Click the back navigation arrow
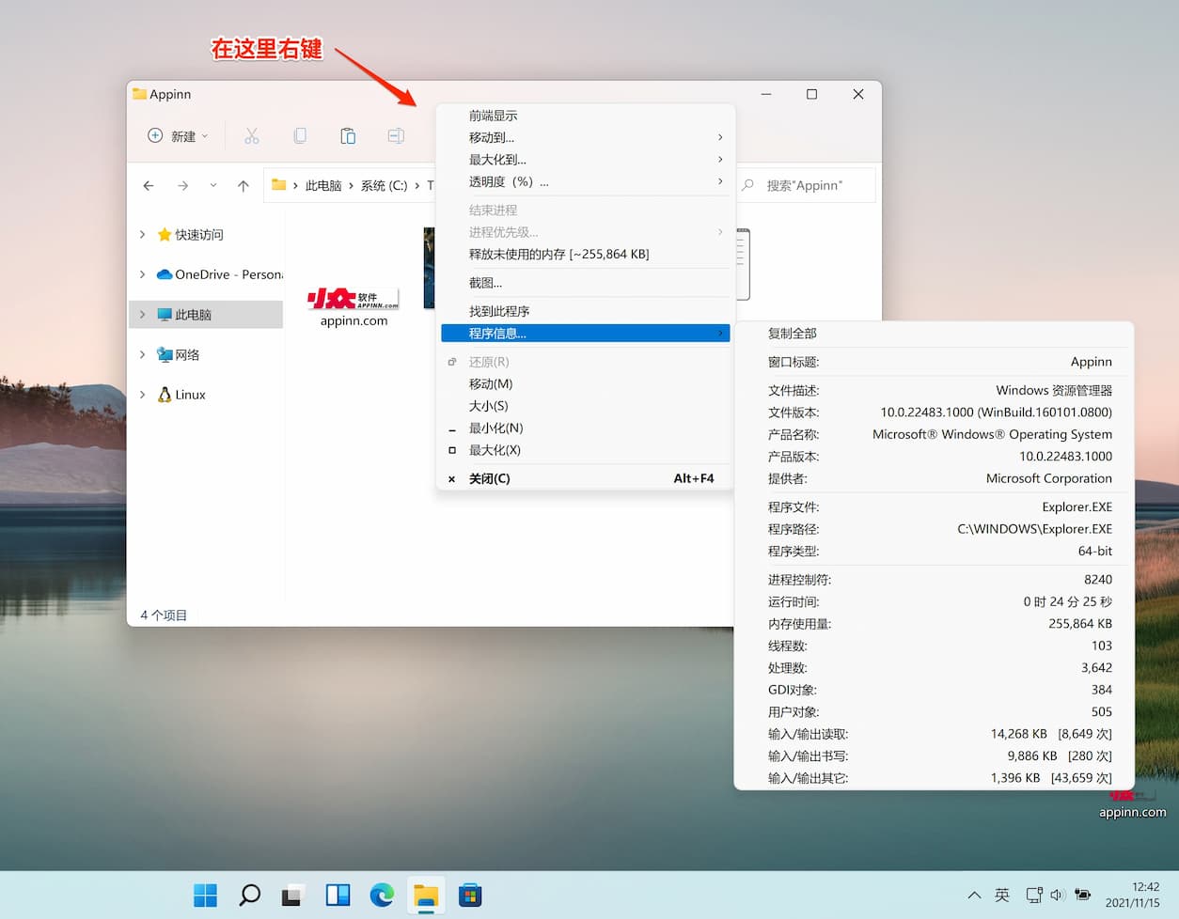Screen dimensions: 1179x919 149,185
